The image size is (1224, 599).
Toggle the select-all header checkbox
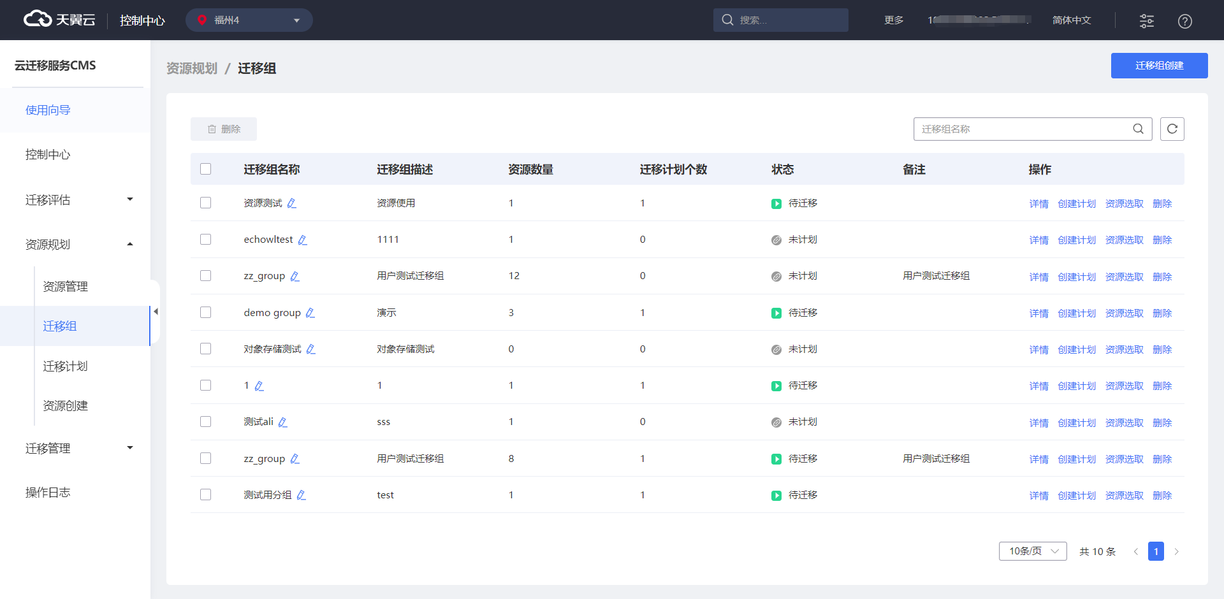[205, 169]
